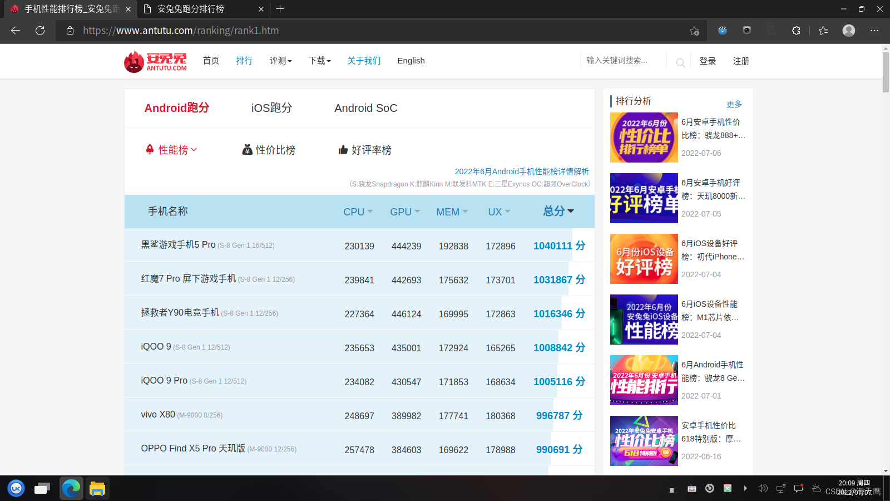
Task: Click the 登录 link
Action: [708, 61]
